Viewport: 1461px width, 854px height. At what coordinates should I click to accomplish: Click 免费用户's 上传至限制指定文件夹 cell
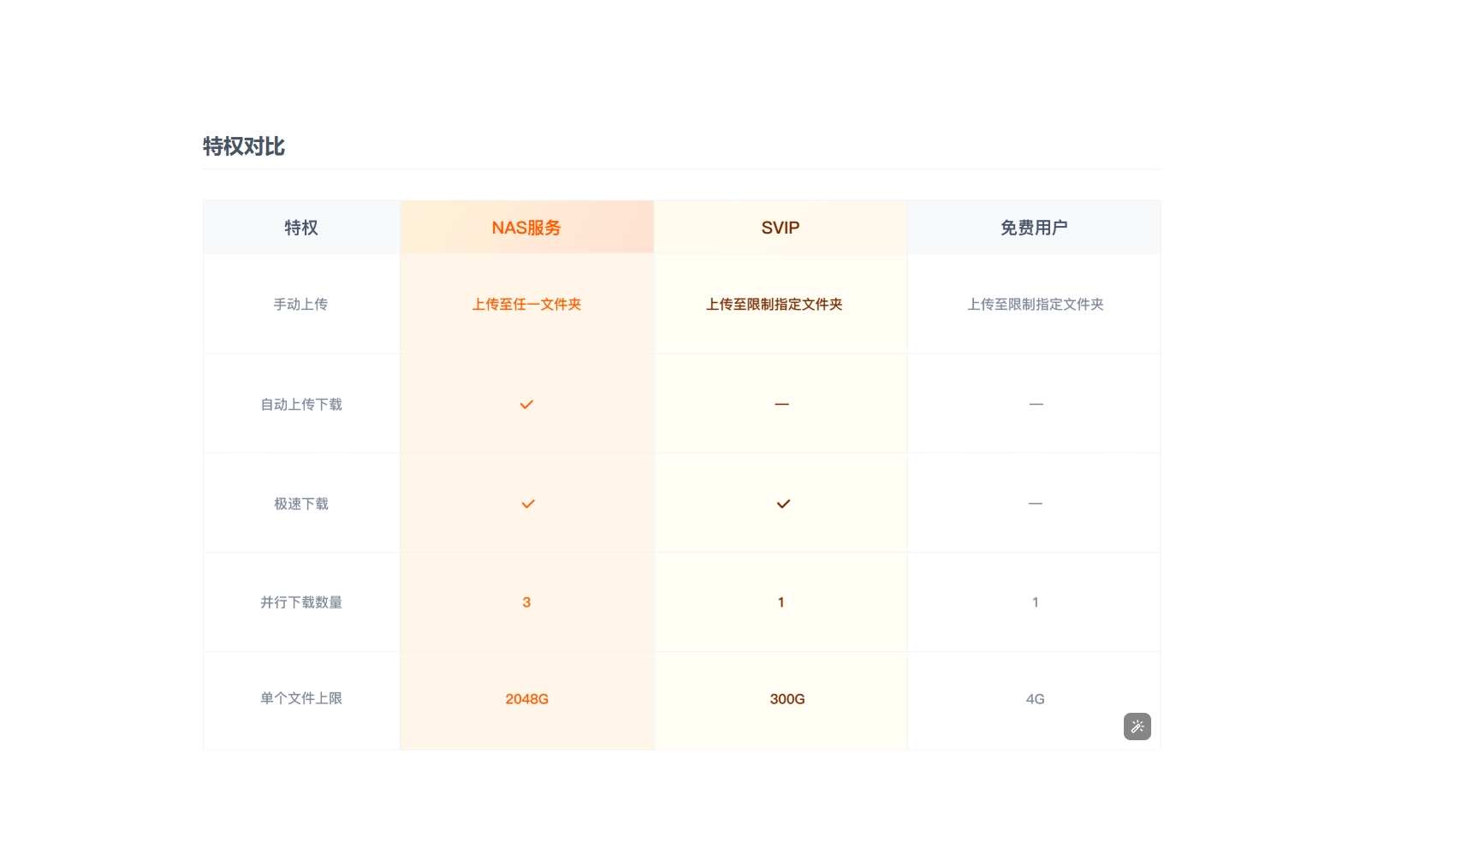click(1036, 304)
